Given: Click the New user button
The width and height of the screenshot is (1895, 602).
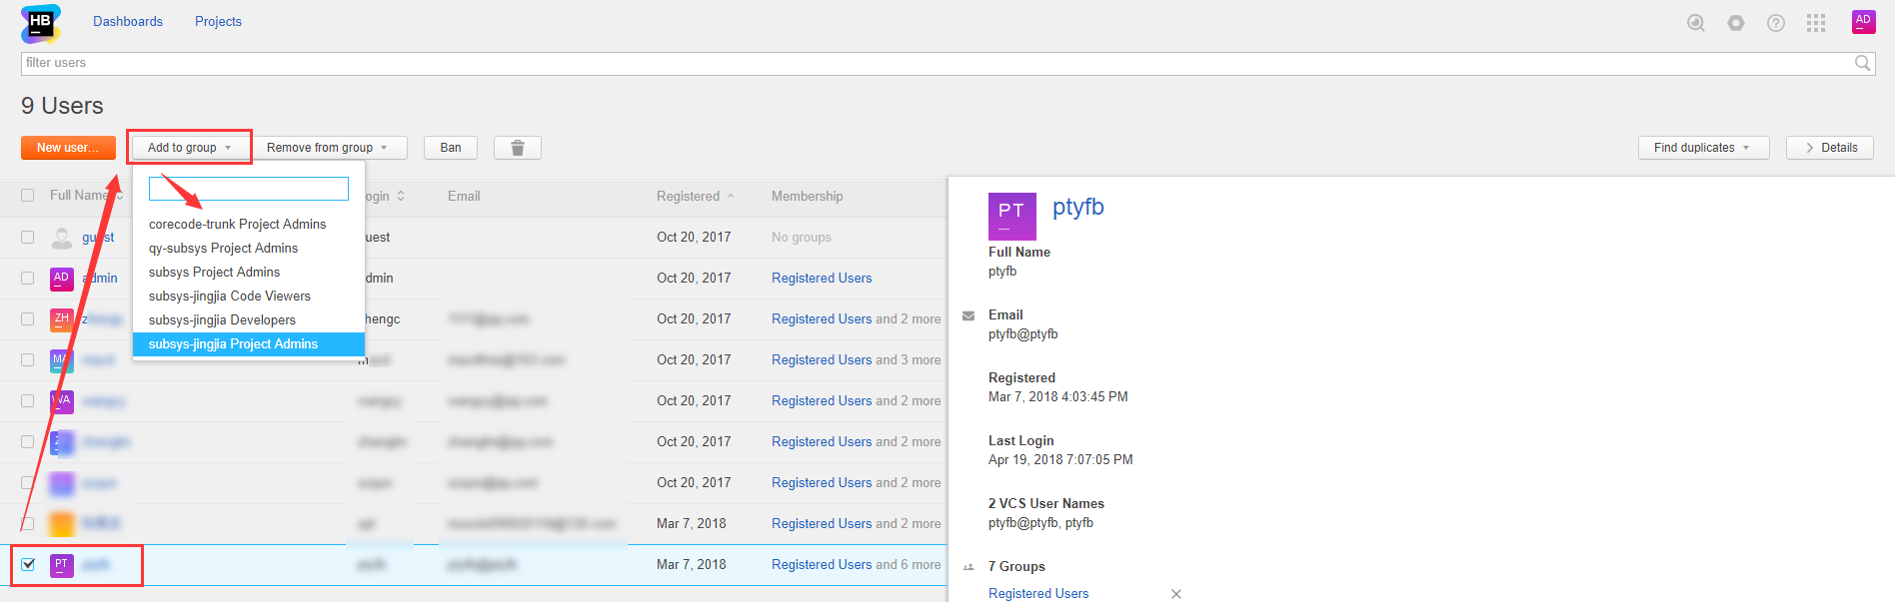Looking at the screenshot, I should click(68, 148).
